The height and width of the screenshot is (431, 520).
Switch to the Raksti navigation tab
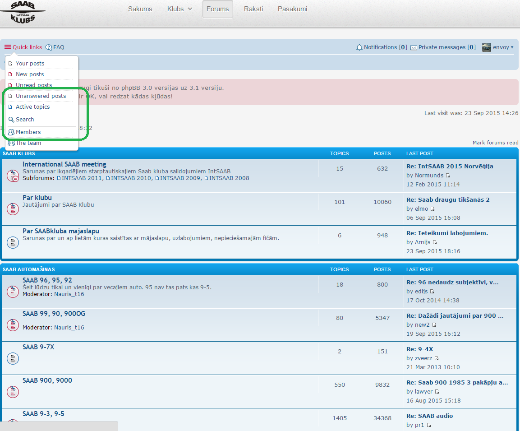[x=253, y=9]
